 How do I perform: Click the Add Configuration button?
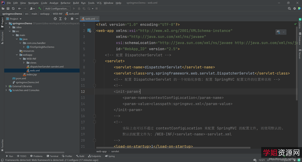coord(57,8)
